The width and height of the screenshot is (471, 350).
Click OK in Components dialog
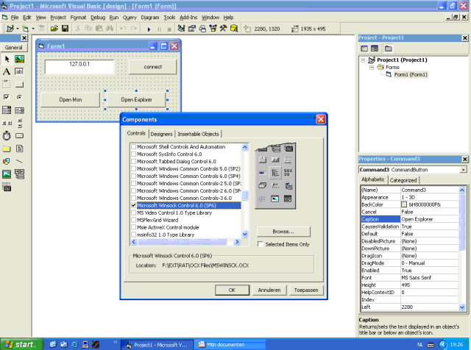[232, 290]
